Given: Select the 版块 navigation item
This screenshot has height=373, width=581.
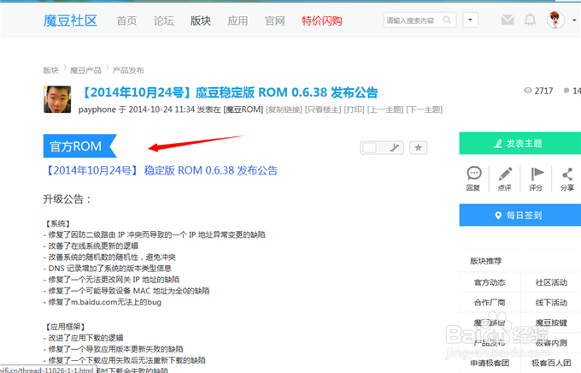Looking at the screenshot, I should tap(201, 21).
